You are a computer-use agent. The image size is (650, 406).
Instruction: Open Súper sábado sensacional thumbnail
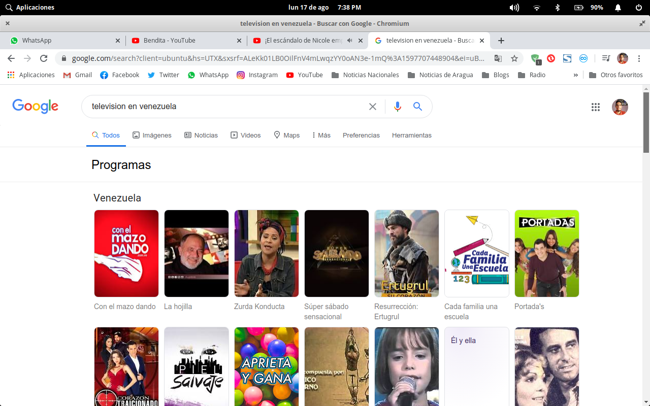[337, 253]
